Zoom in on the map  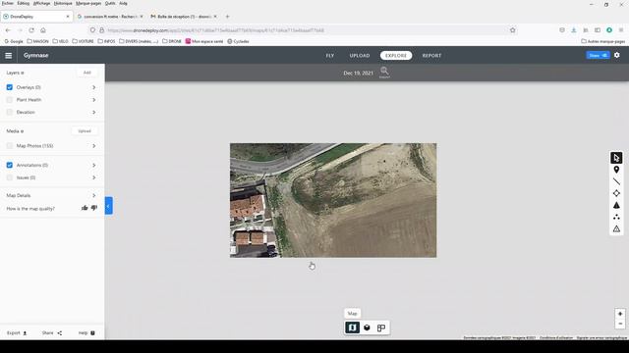(x=620, y=314)
